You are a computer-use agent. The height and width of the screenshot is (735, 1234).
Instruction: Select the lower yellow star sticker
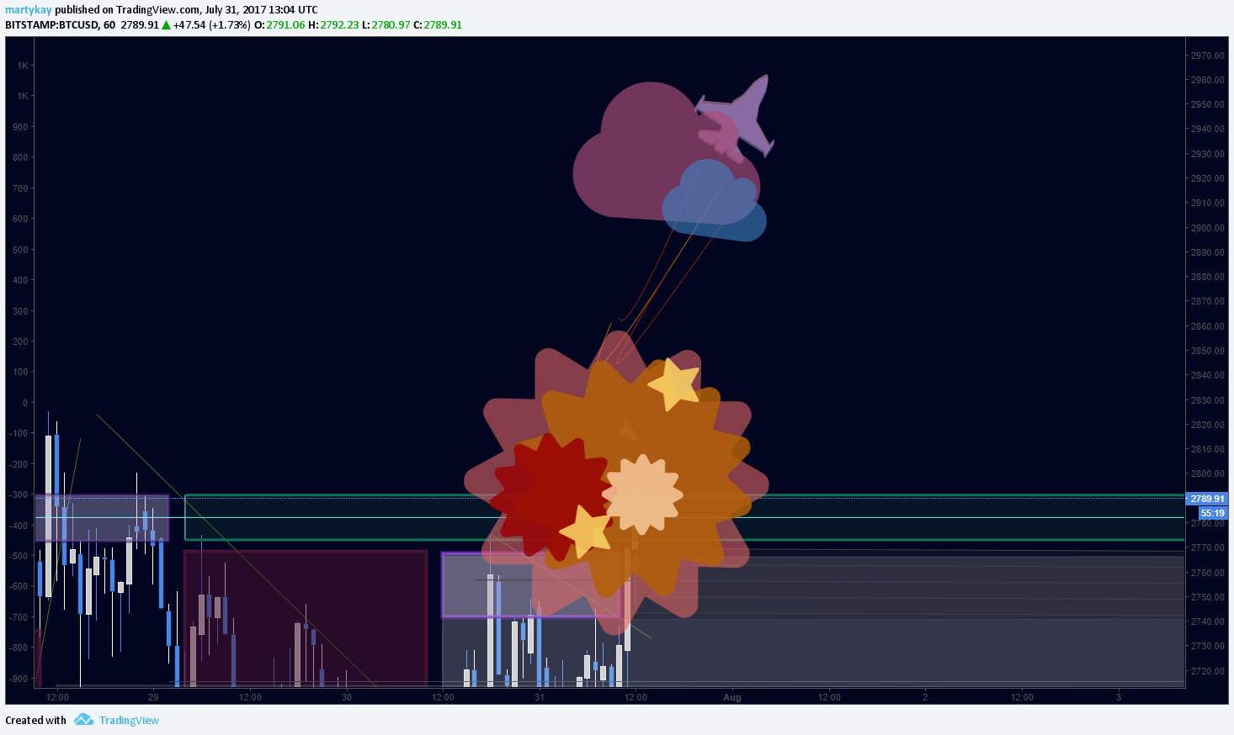click(585, 531)
